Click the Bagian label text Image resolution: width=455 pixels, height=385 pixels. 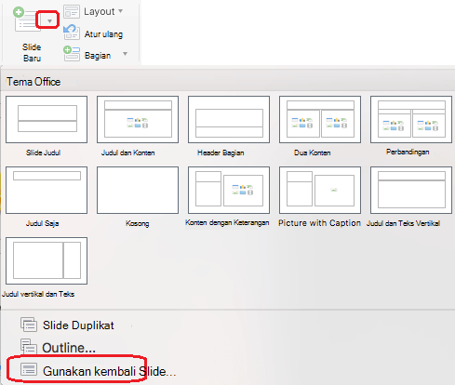(98, 56)
